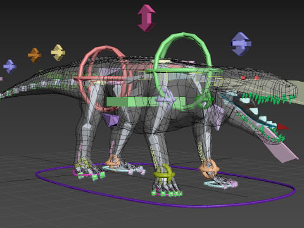Select the magenta double-arrow controller above the back
This screenshot has width=304, height=228.
click(x=146, y=18)
